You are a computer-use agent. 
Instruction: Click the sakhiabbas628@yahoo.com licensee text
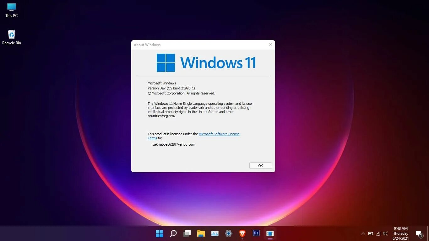[173, 144]
